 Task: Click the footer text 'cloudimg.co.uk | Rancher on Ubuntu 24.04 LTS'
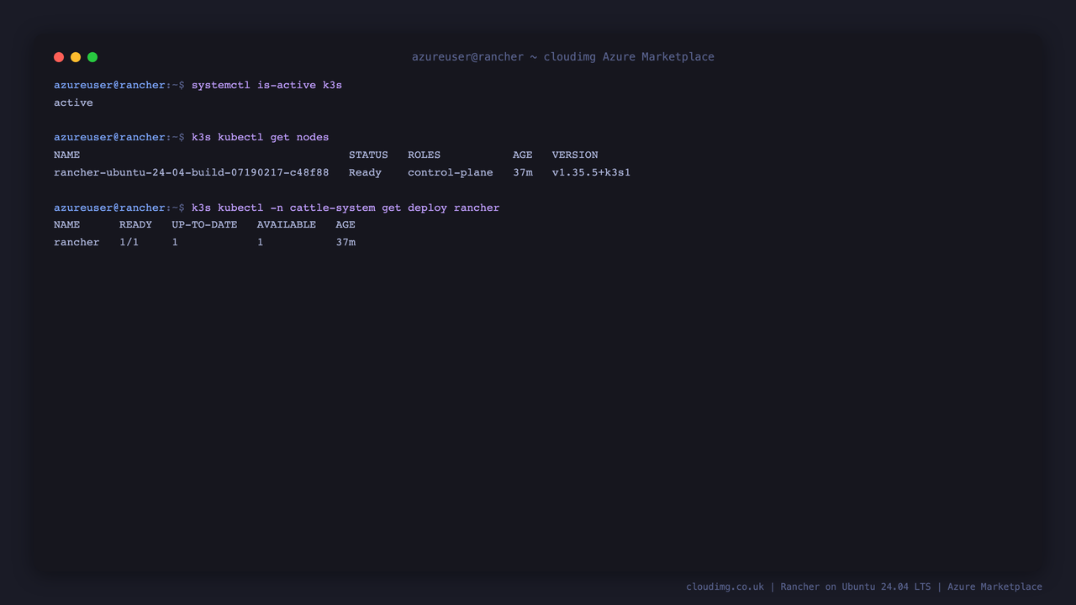click(809, 587)
